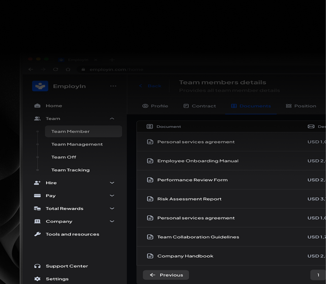
Task: Click the Tools and resources wrench icon
Action: [37, 234]
